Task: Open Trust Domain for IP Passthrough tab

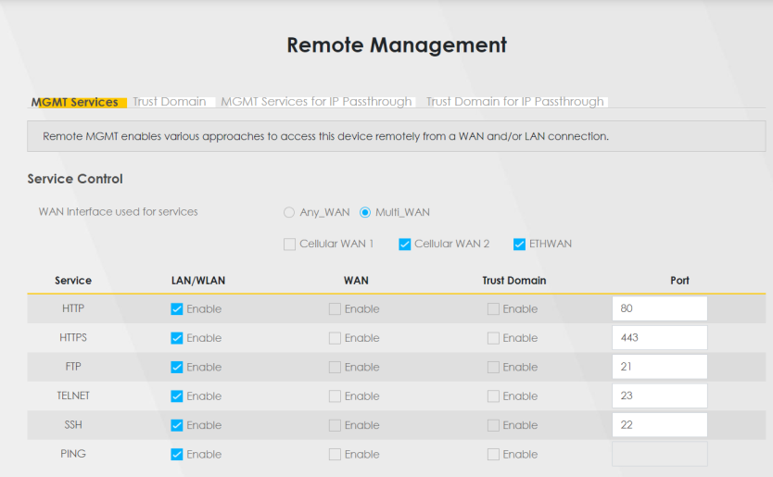Action: [514, 102]
